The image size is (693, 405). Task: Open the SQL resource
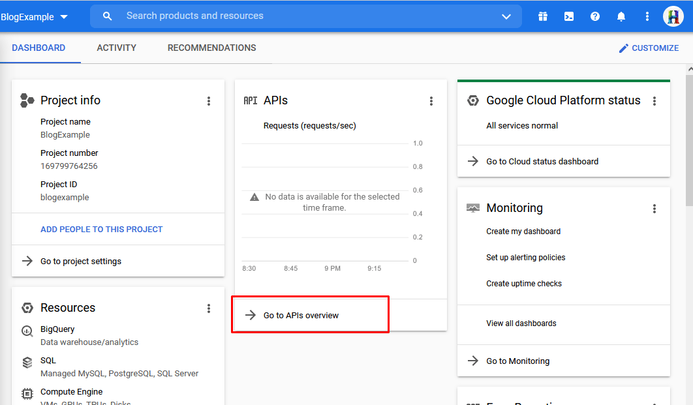(48, 361)
